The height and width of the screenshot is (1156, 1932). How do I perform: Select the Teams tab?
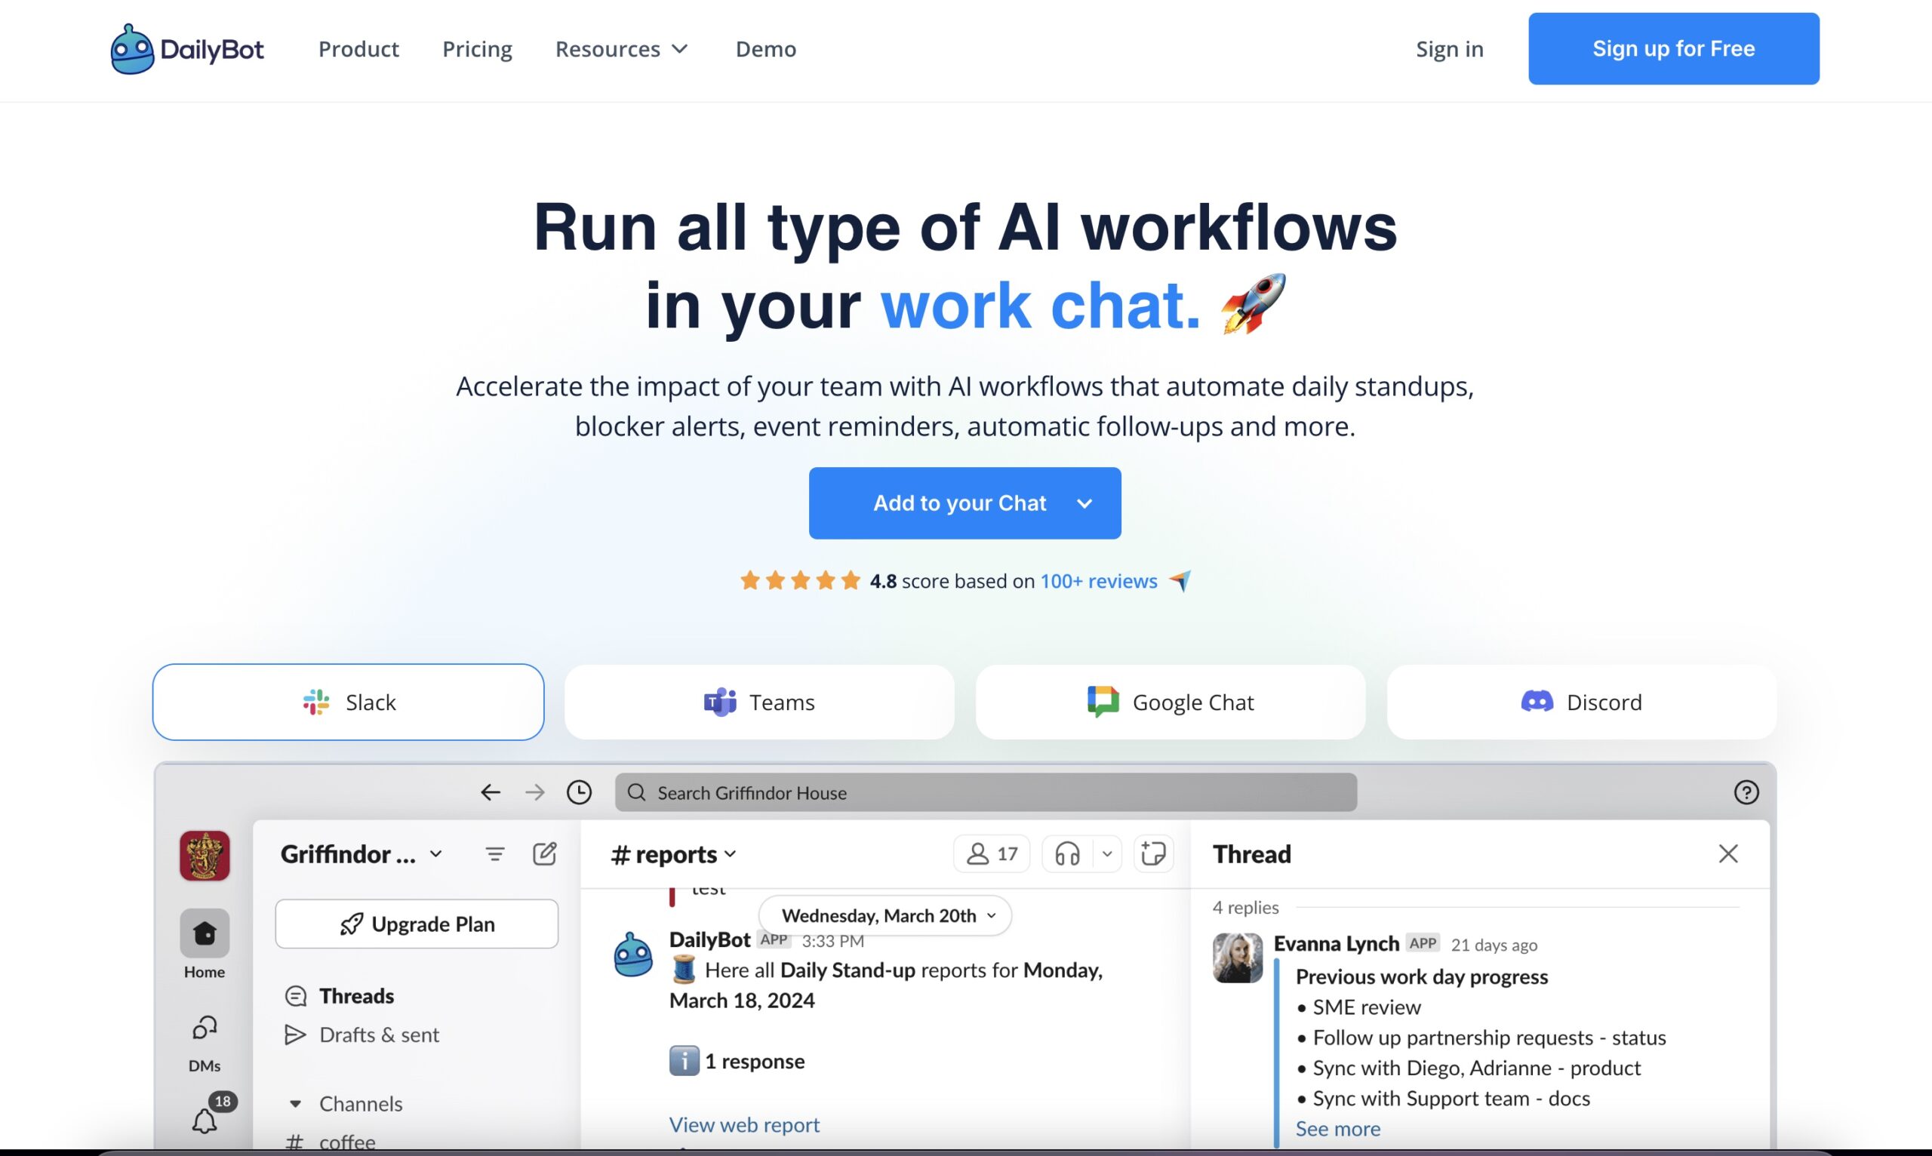coord(759,702)
